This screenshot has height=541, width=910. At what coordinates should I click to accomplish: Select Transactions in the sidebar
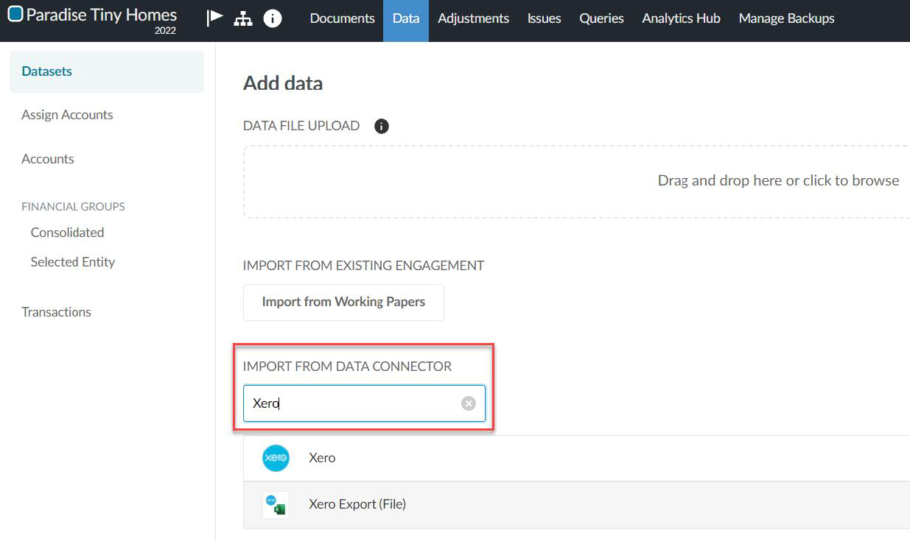pyautogui.click(x=56, y=311)
